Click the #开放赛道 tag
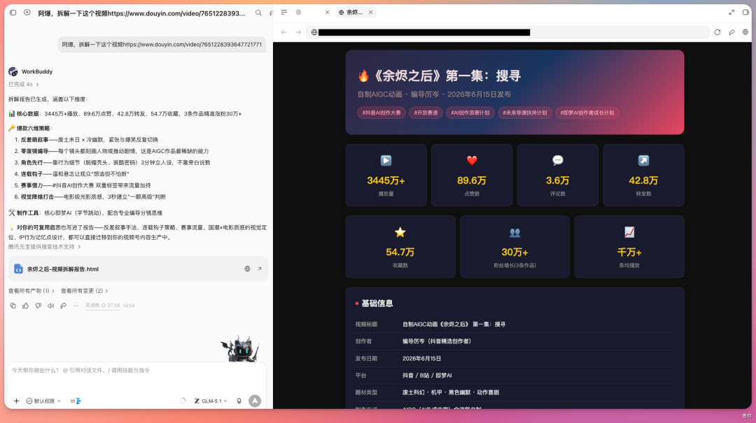 click(426, 113)
